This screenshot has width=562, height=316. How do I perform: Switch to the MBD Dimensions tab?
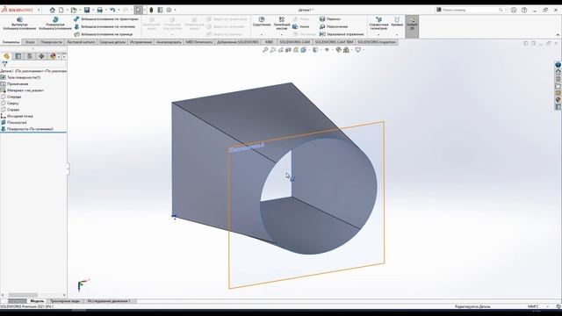coord(199,42)
